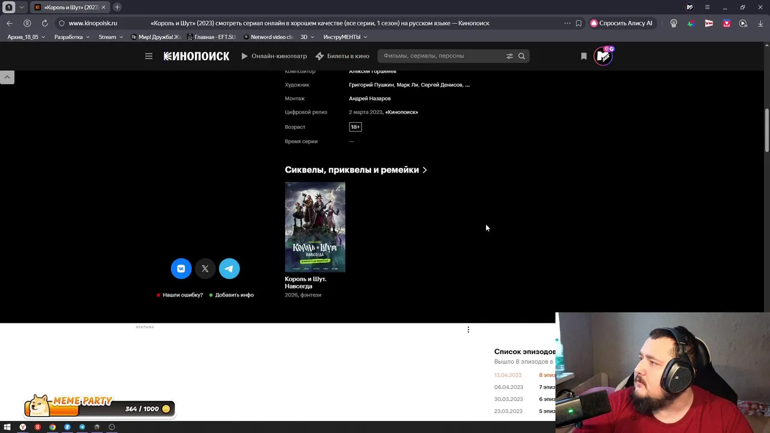Click the lightbulb extension icon
The image size is (770, 433).
click(674, 23)
